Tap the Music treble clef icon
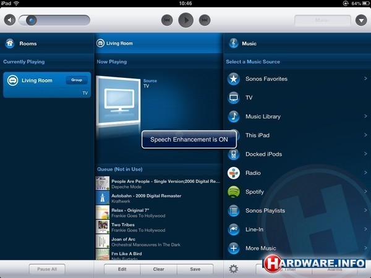Screen dimensions: 371x278 click(234, 43)
